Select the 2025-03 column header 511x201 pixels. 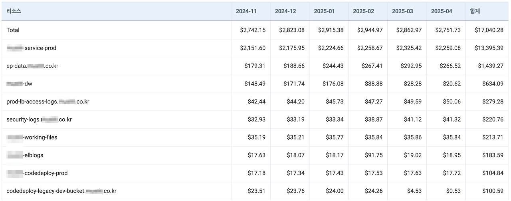coord(402,11)
